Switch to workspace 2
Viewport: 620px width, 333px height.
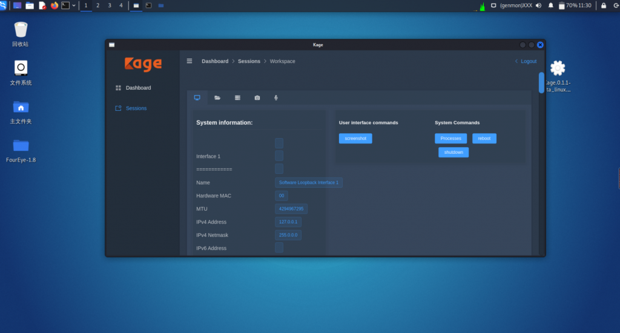[97, 5]
